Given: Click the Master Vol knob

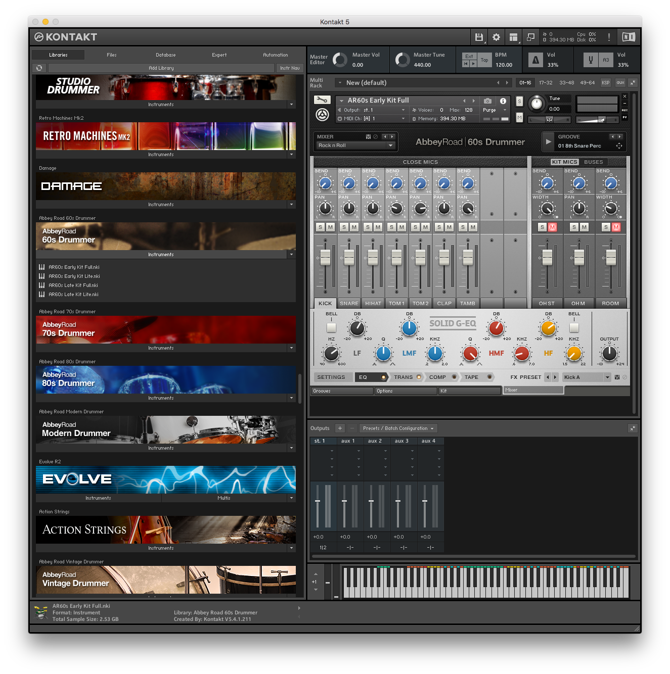Looking at the screenshot, I should pyautogui.click(x=340, y=60).
